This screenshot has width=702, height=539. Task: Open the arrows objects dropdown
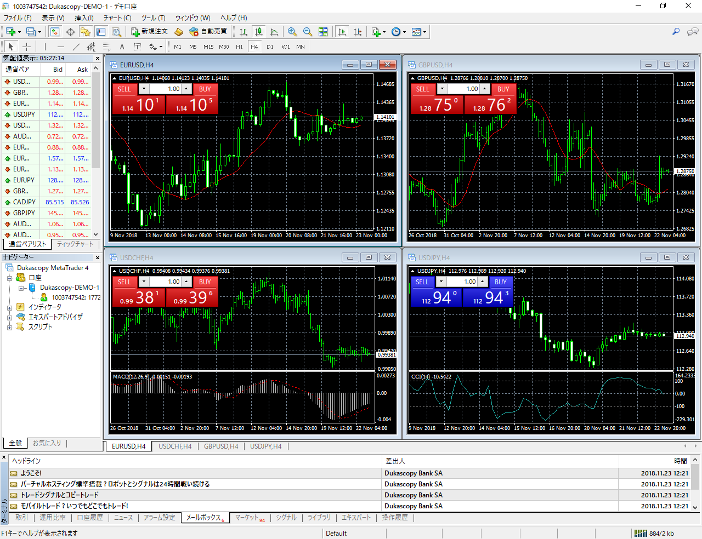pyautogui.click(x=156, y=47)
